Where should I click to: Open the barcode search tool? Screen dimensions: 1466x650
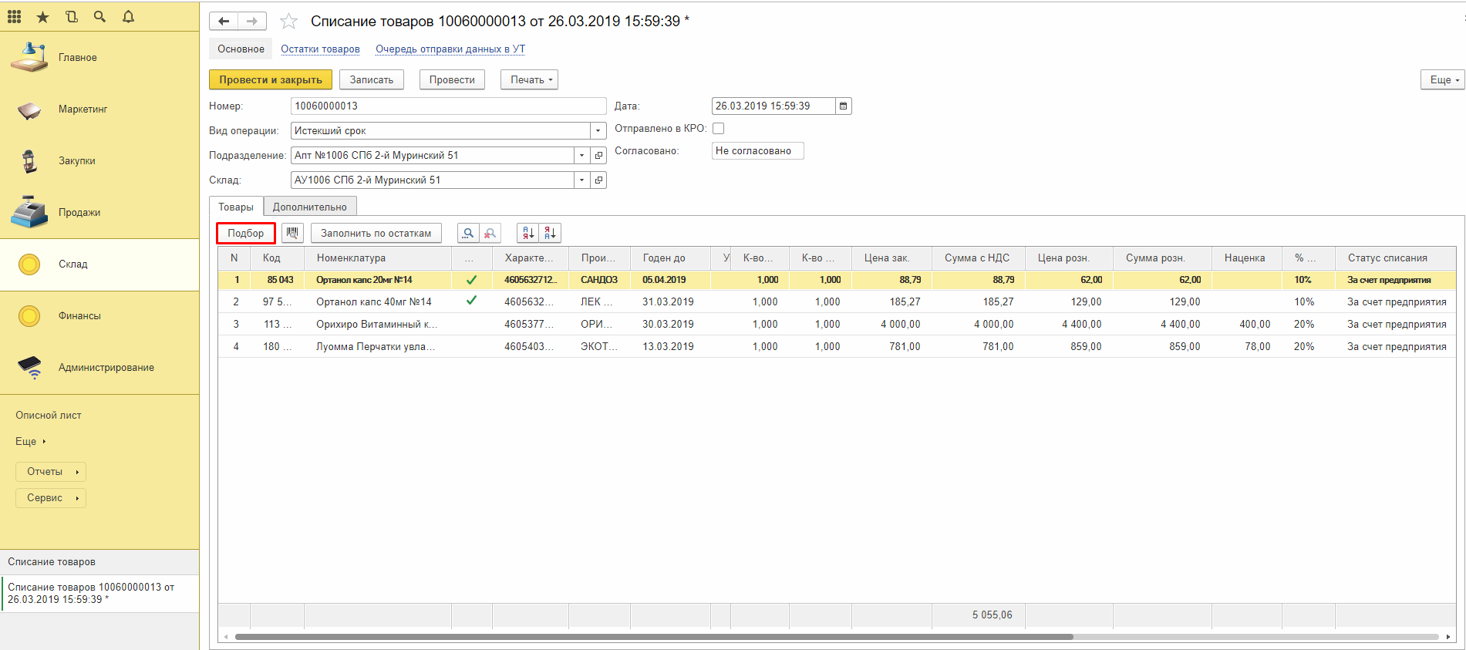click(x=292, y=233)
